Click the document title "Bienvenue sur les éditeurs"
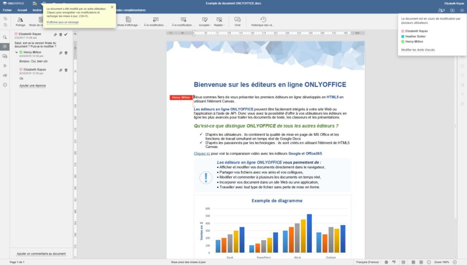The height and width of the screenshot is (265, 467). 270,84
